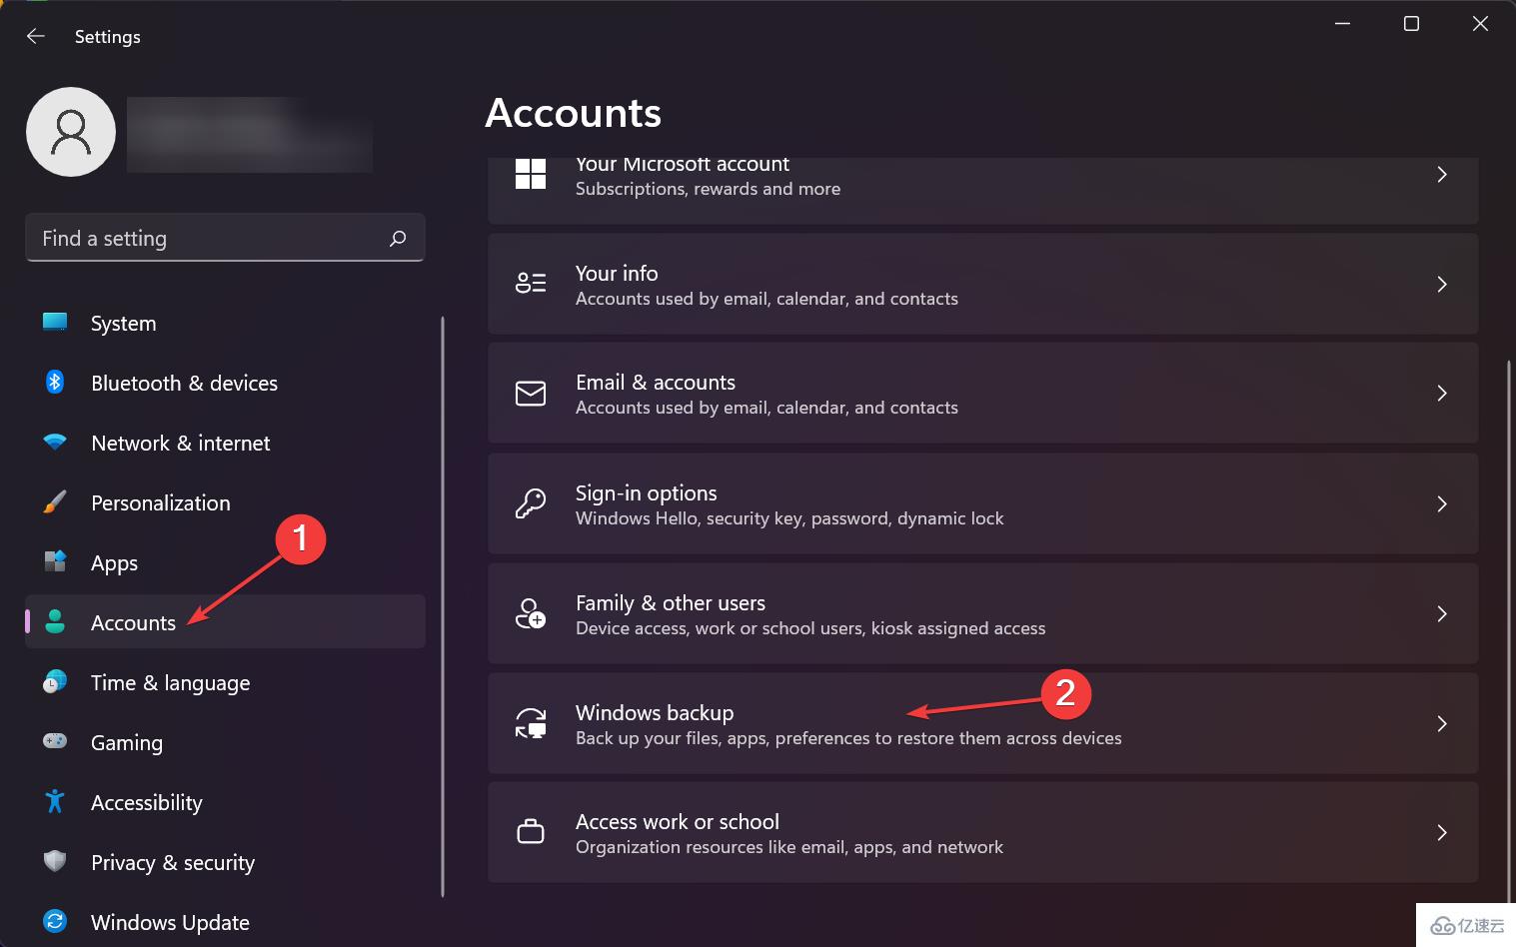Click the System monitor icon
This screenshot has width=1516, height=947.
point(55,323)
